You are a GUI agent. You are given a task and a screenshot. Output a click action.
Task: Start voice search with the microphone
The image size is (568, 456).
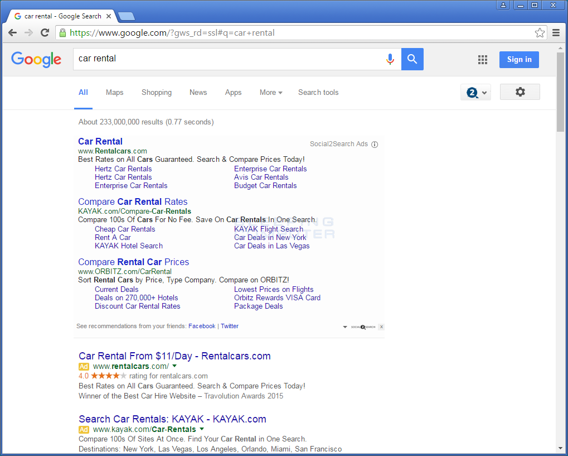point(390,59)
